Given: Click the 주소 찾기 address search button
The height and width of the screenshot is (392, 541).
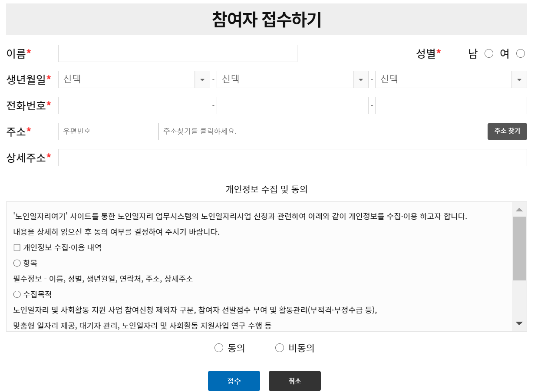Looking at the screenshot, I should (507, 131).
